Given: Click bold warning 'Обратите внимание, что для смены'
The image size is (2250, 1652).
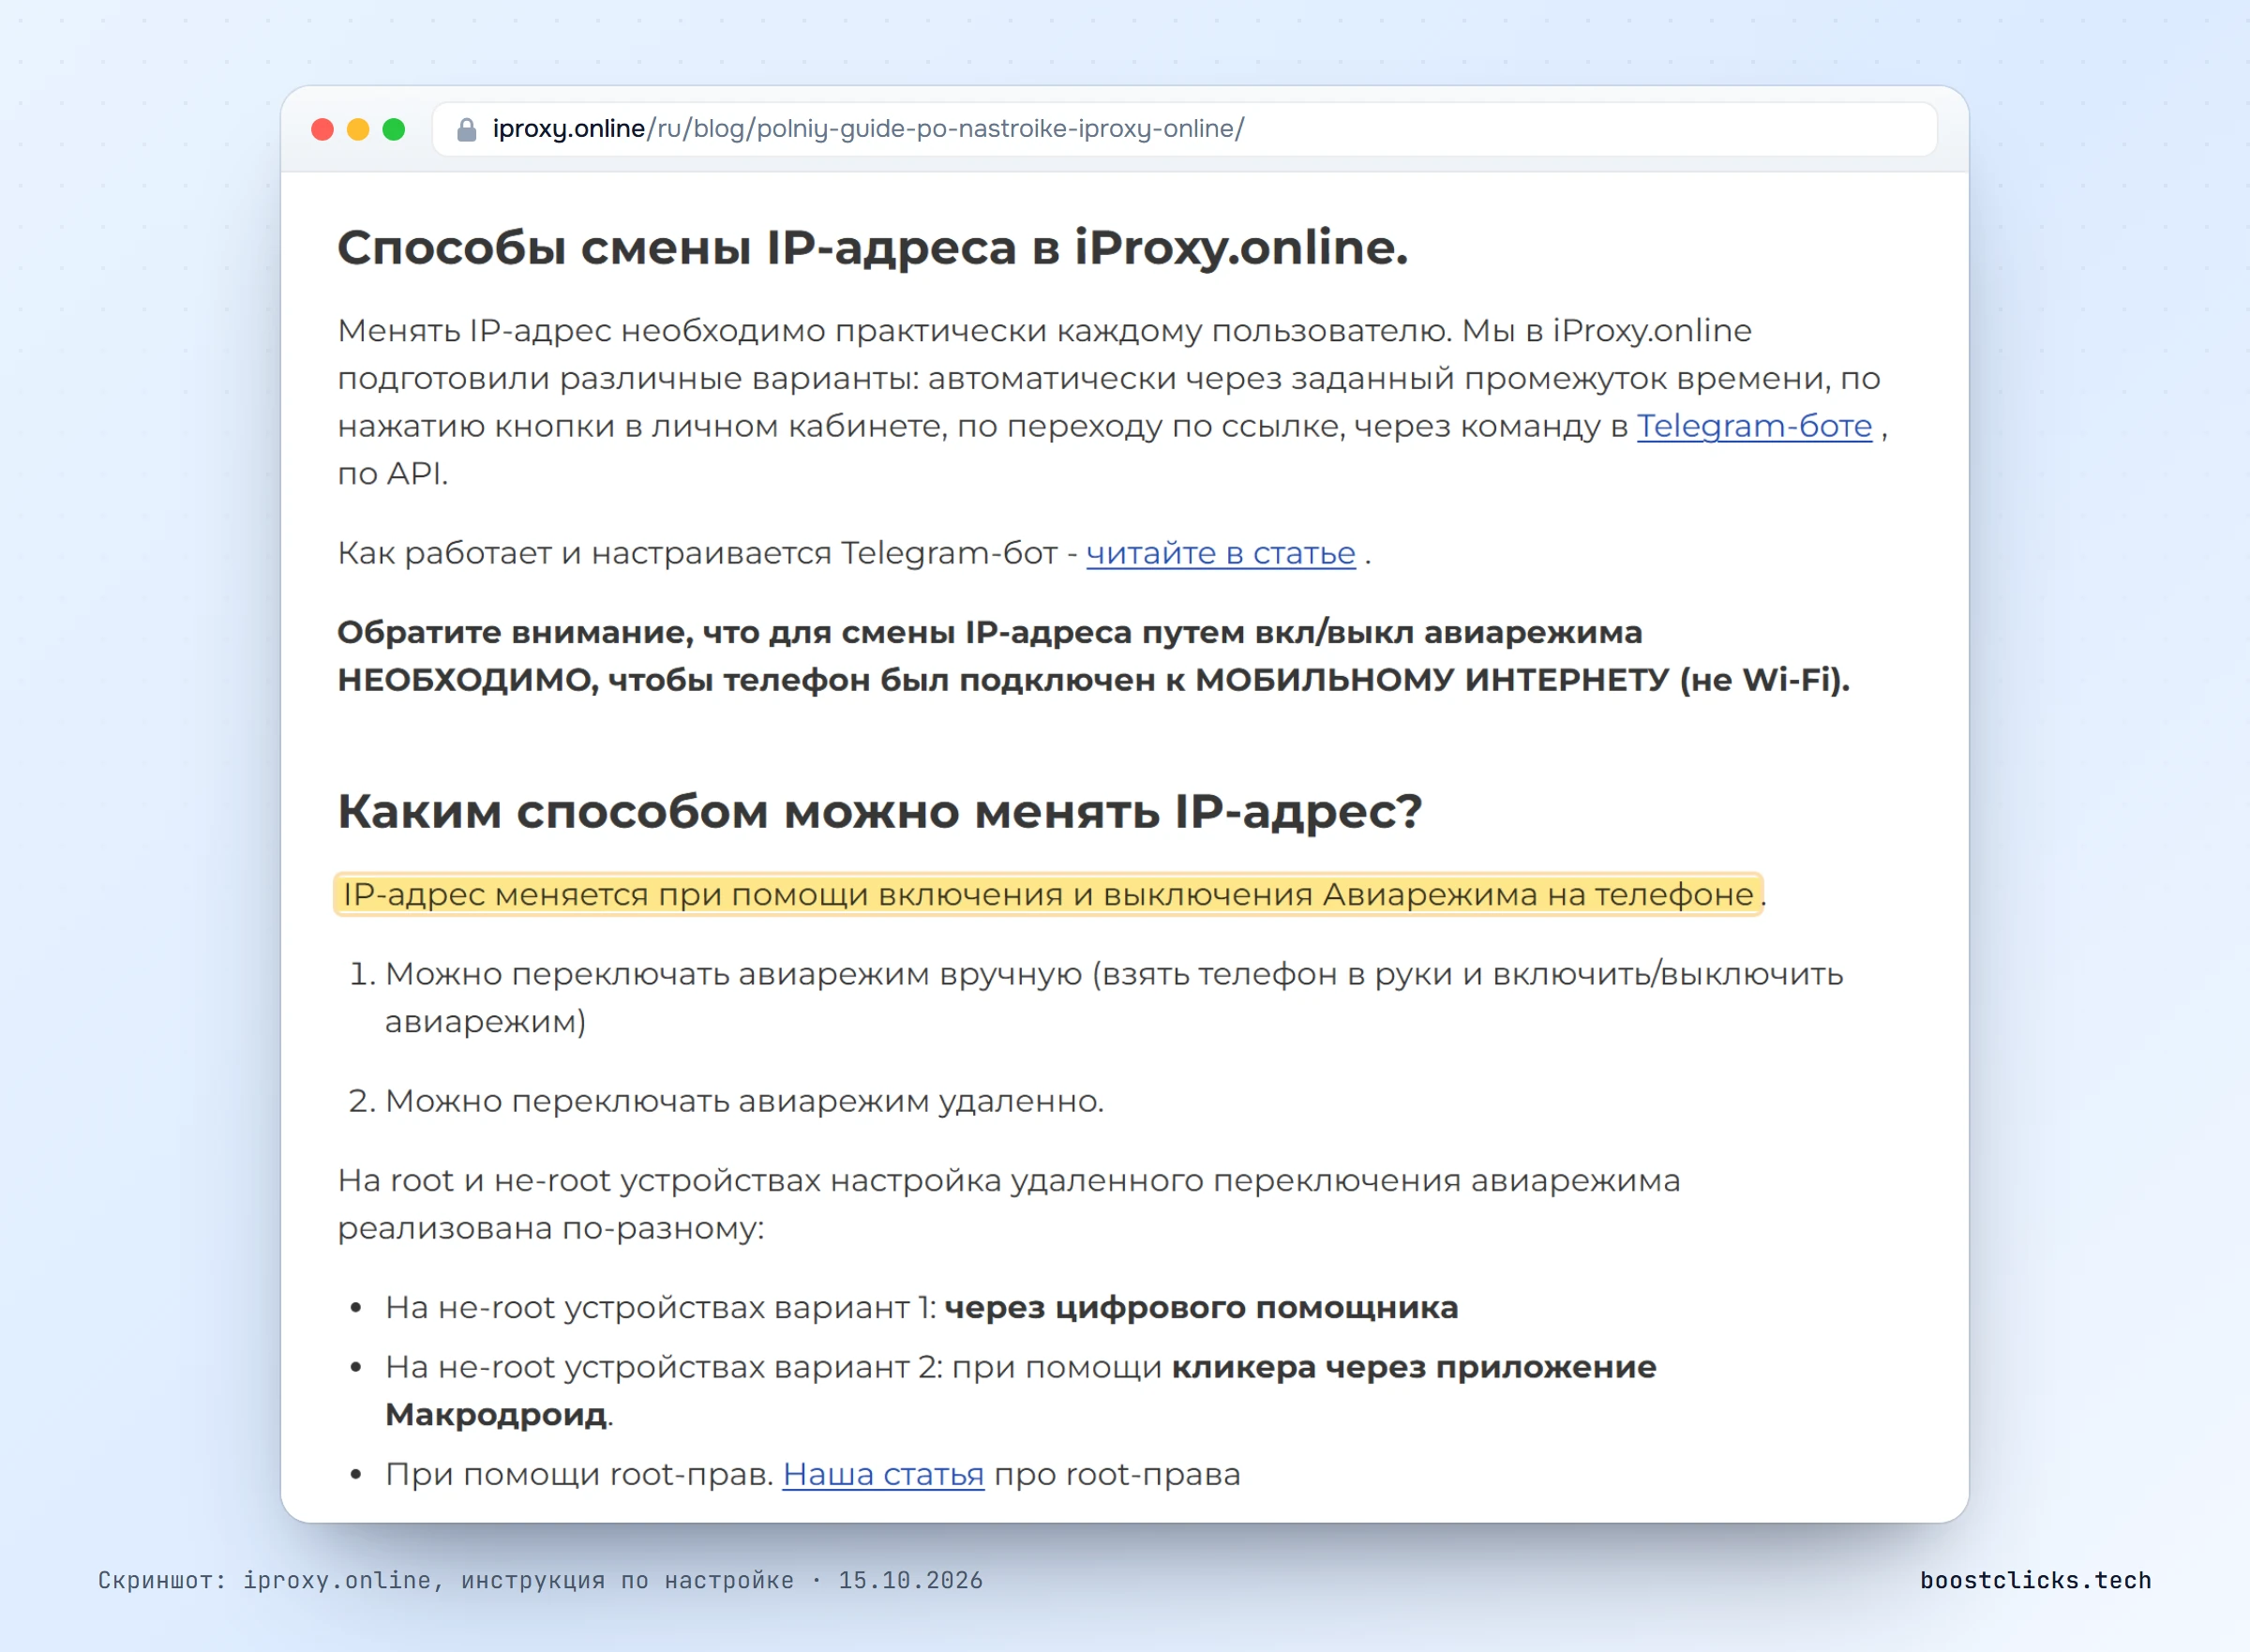Looking at the screenshot, I should pos(1093,656).
